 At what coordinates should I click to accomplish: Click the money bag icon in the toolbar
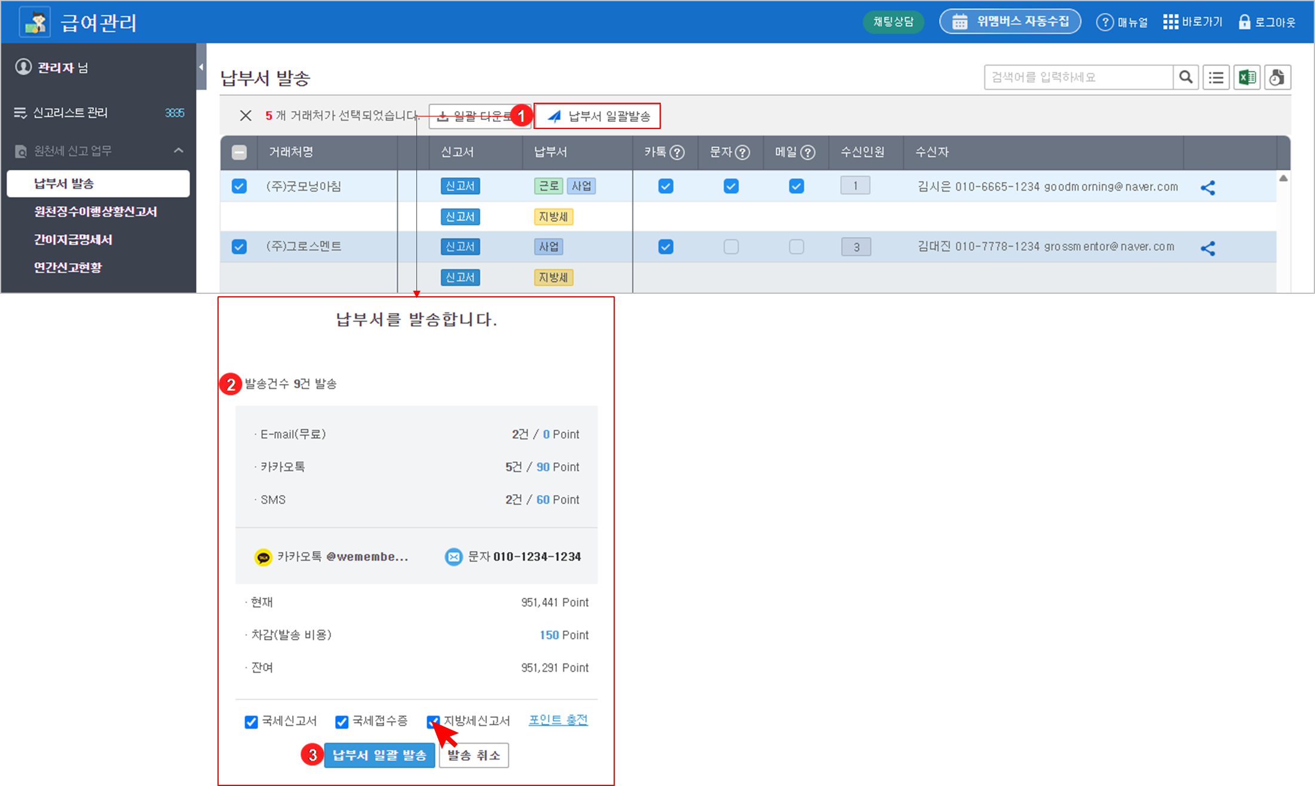pos(1277,77)
